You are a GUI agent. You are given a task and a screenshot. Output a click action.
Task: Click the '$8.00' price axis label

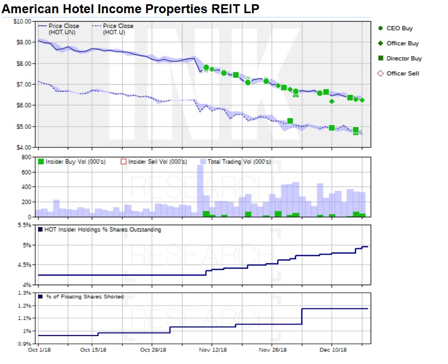(x=24, y=64)
